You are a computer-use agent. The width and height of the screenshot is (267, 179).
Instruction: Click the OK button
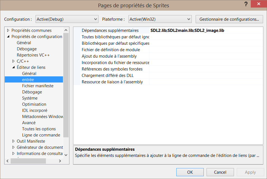point(190,172)
